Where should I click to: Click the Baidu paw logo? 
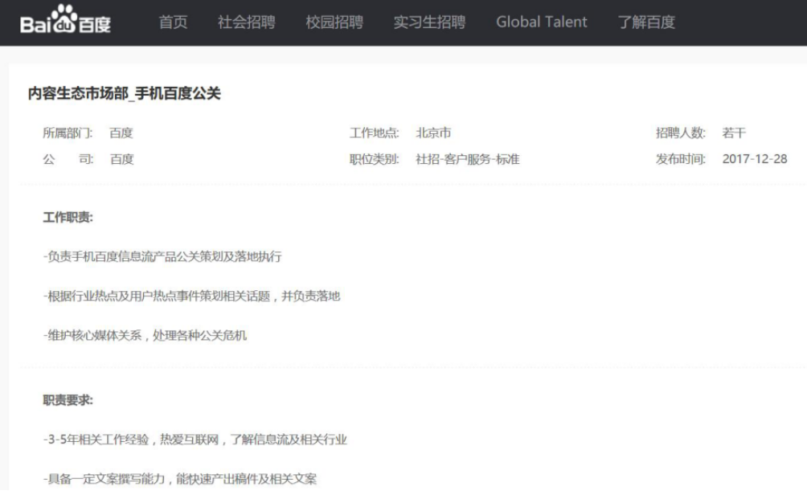pos(65,22)
